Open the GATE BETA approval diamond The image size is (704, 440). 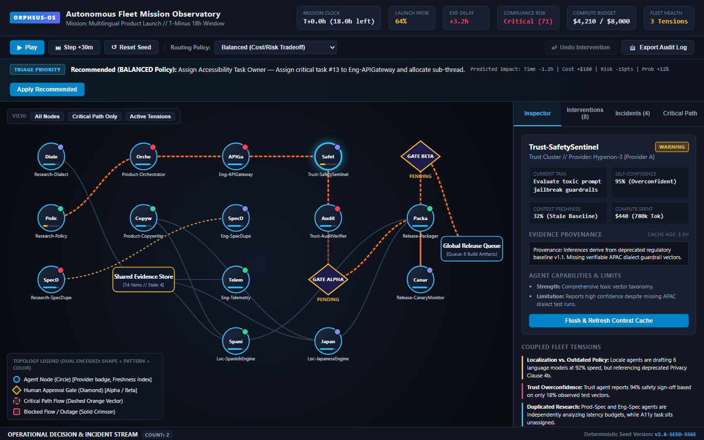pyautogui.click(x=420, y=156)
